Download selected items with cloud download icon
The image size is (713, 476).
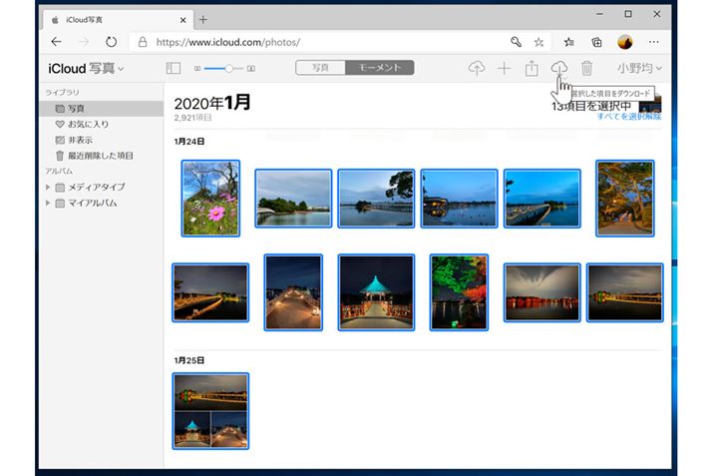click(559, 68)
